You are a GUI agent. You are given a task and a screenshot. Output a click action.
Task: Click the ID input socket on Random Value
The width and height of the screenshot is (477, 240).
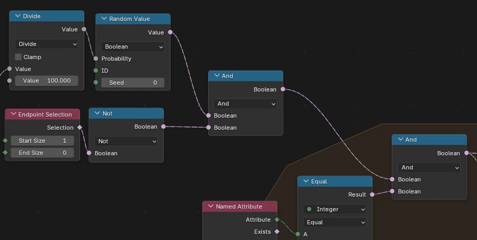click(96, 71)
